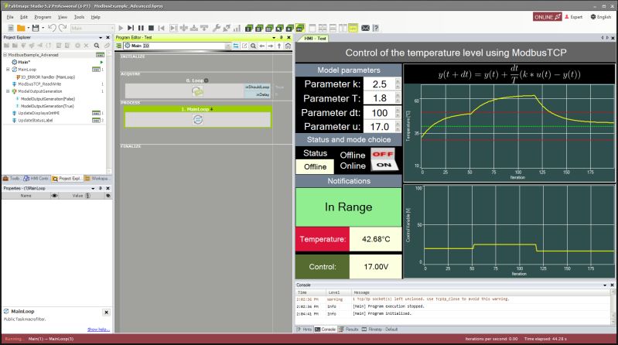The width and height of the screenshot is (618, 345).
Task: Open the Console panel dropdown arrow
Action: (605, 285)
